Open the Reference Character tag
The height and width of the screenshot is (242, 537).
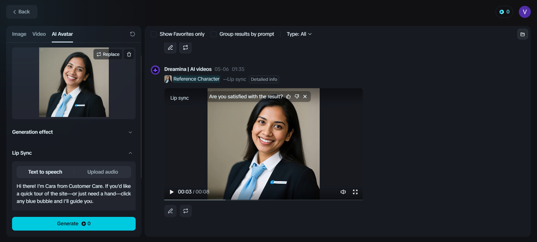point(192,79)
